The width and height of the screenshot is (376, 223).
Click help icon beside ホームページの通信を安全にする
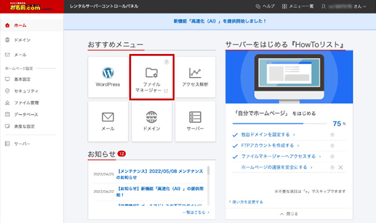point(332,167)
